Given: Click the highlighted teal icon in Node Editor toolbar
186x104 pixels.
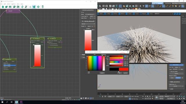Looking at the screenshot, I should point(34,7).
